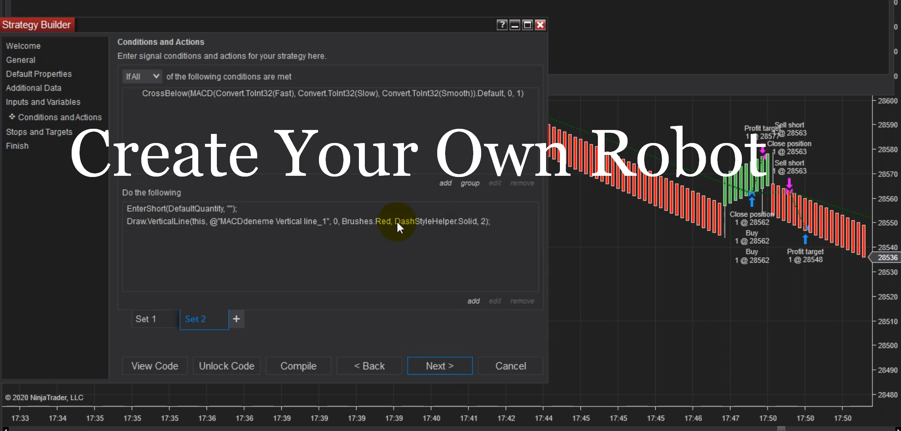Open Stops and Targets page
The width and height of the screenshot is (901, 431).
click(x=39, y=132)
